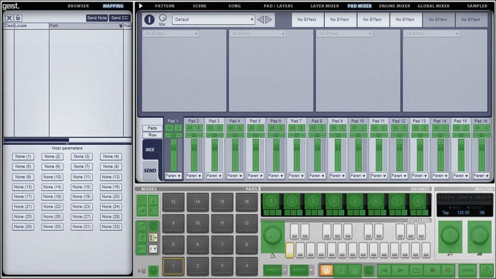Open the second No Effect slot dropdown

(x=257, y=34)
